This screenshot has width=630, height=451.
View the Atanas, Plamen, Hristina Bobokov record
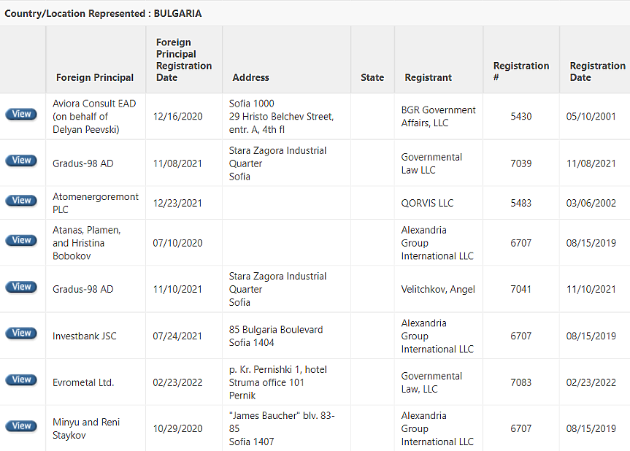[22, 240]
